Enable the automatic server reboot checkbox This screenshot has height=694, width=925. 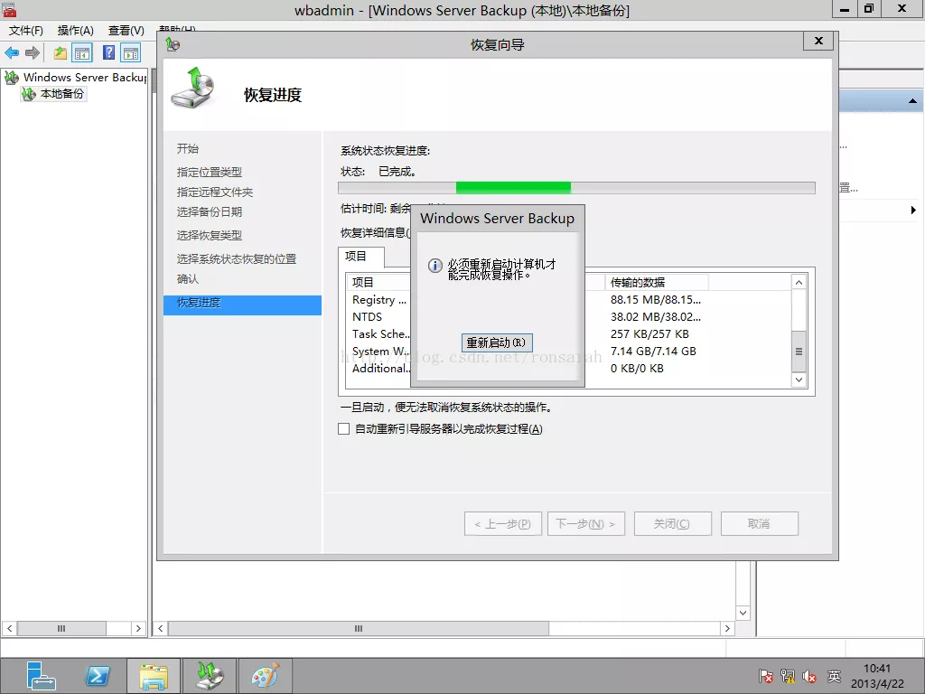click(343, 429)
